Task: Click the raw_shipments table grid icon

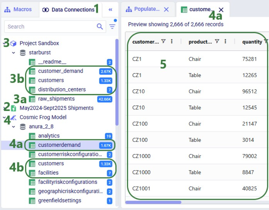Action: coord(32,99)
